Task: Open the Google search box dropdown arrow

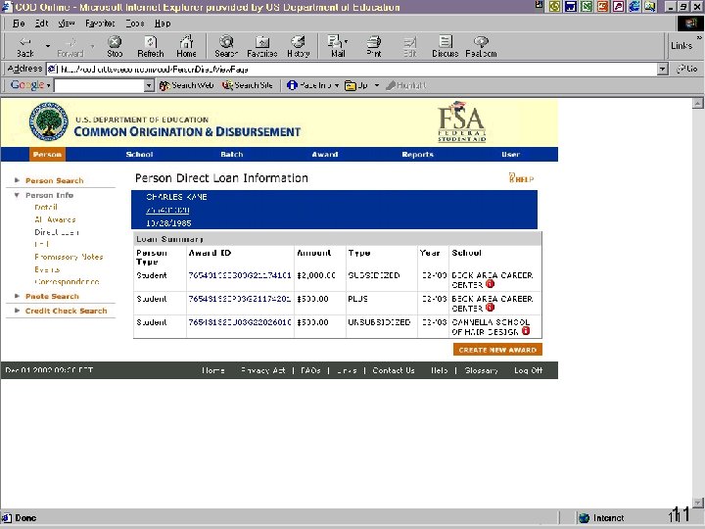Action: [149, 85]
